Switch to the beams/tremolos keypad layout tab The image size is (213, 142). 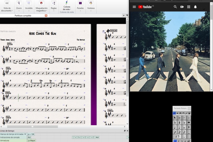pyautogui.click(x=180, y=113)
